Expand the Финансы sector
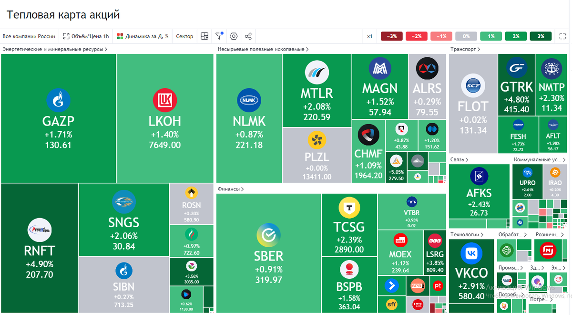572x315 pixels. tap(231, 189)
